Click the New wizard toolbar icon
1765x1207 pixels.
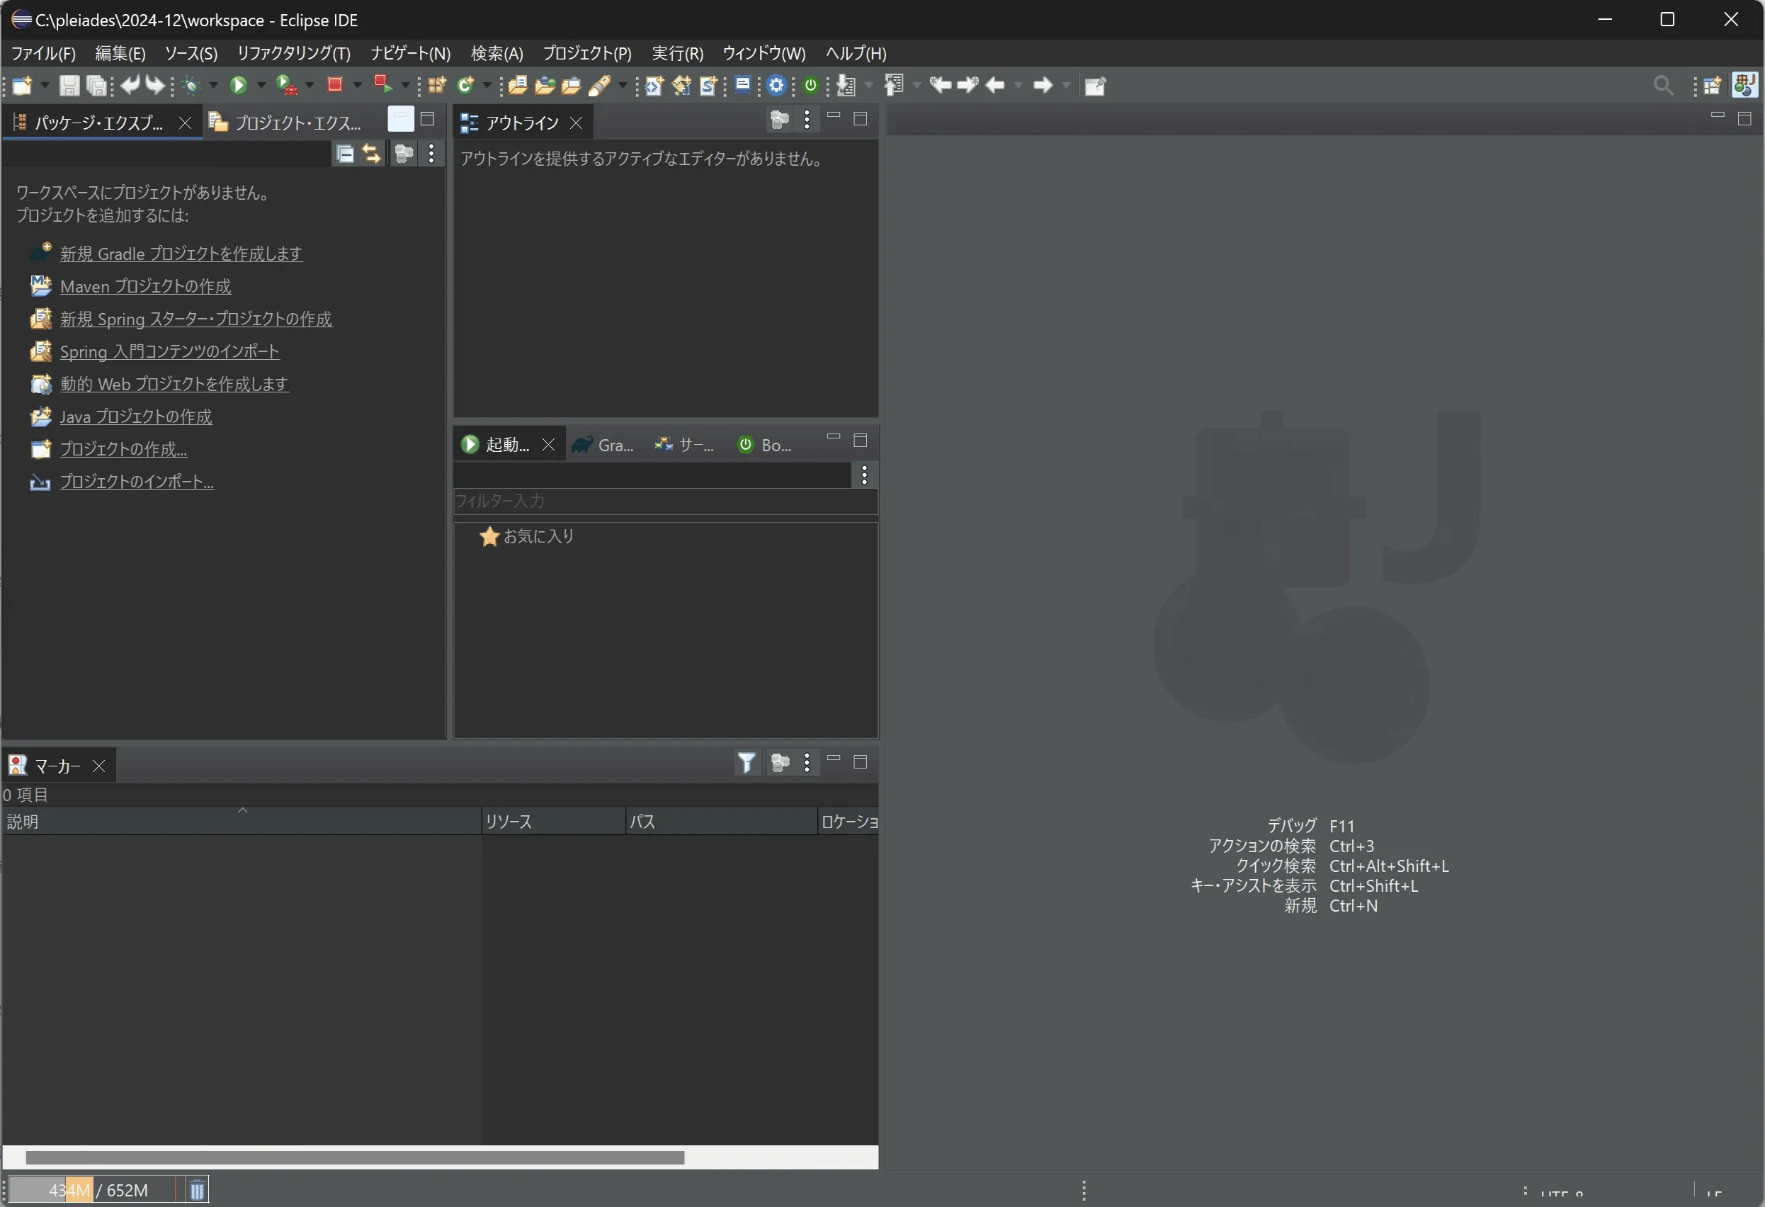point(22,85)
